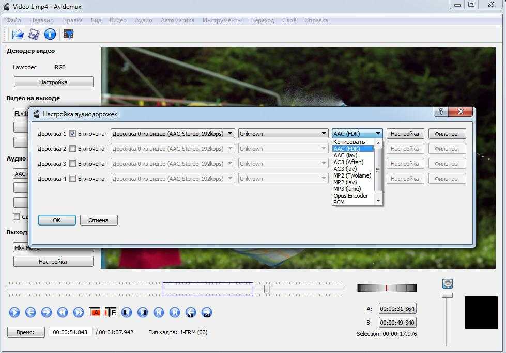Screen dimensions: 506x353
Task: Set selection marker A
Action: 95,312
